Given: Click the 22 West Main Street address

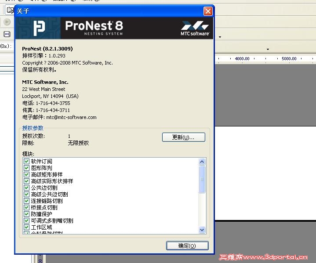Looking at the screenshot, I should [x=44, y=89].
